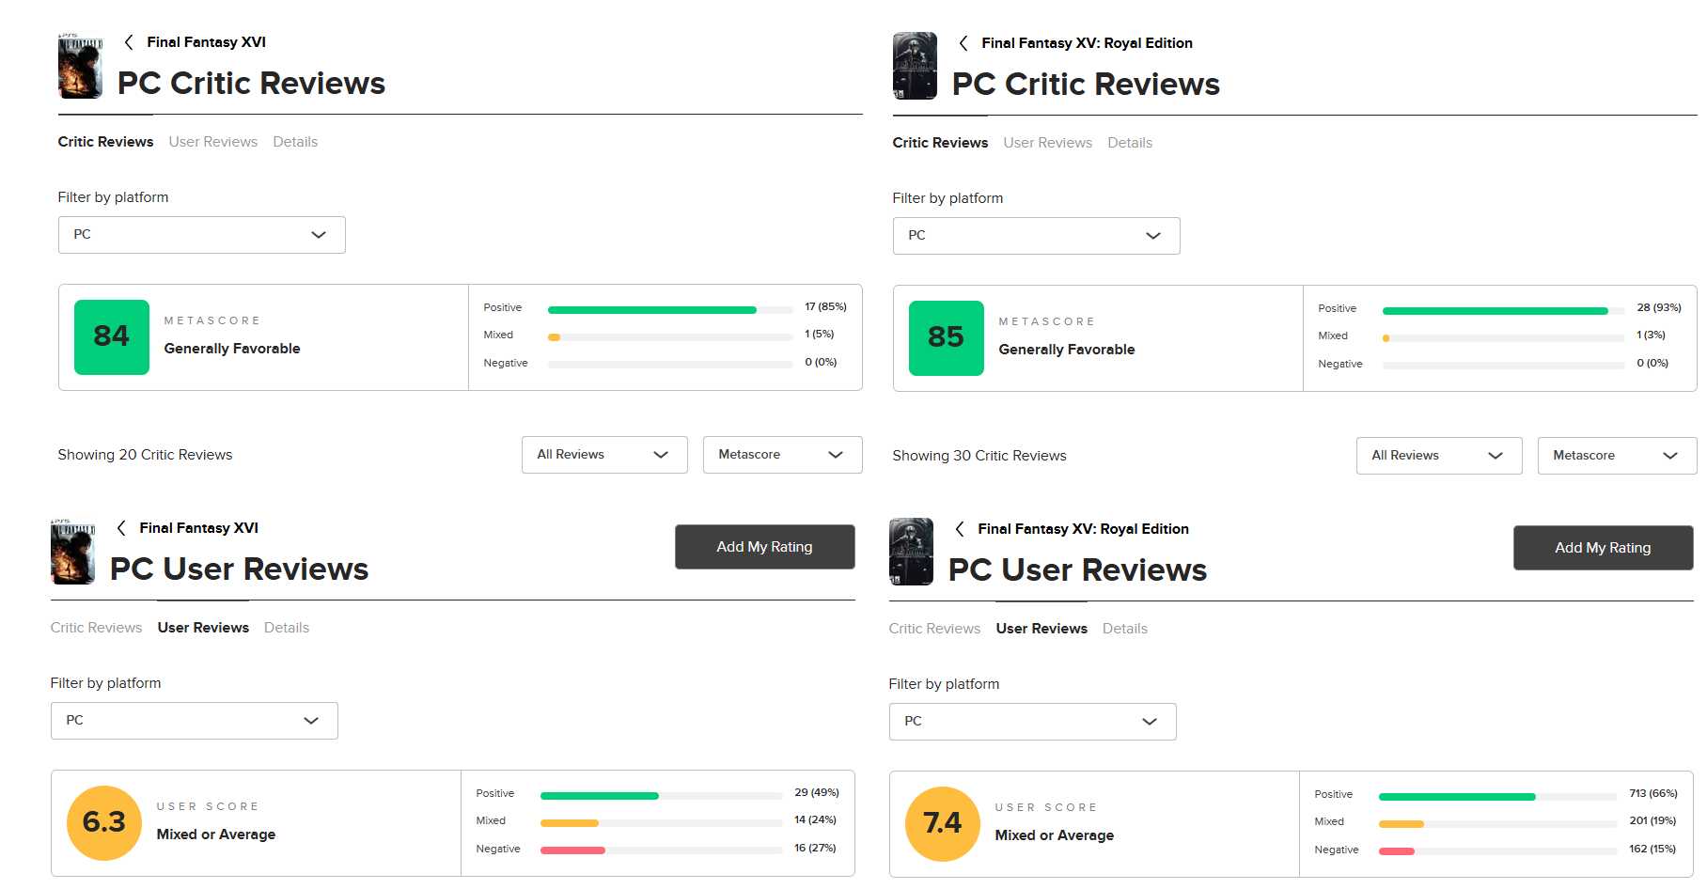Open the Final Fantasy XV cover art beside PC Critic Reviews
The height and width of the screenshot is (889, 1707).
(915, 66)
